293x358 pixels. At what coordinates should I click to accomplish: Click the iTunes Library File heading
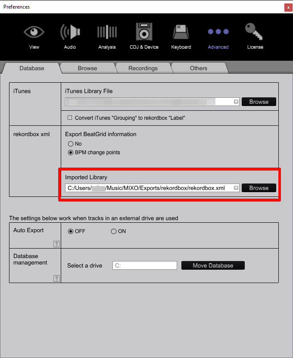(89, 91)
